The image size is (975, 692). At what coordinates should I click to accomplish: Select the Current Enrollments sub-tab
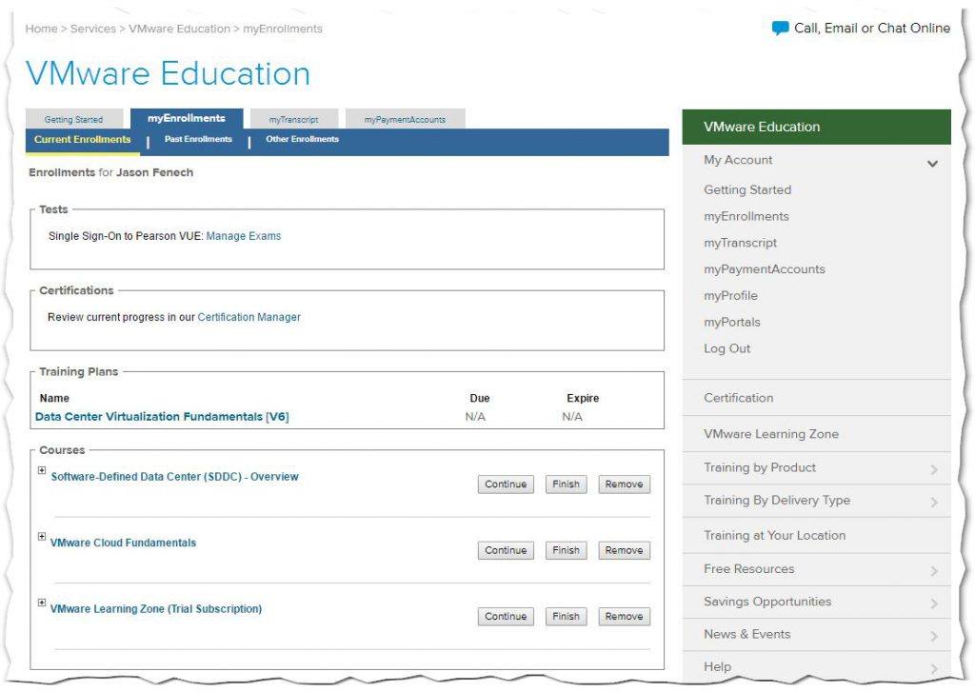(83, 140)
